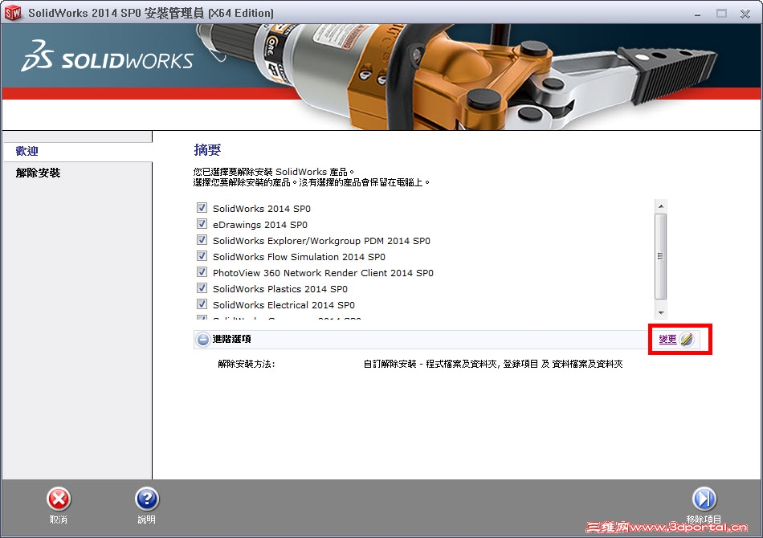The height and width of the screenshot is (538, 763).
Task: Click the SolidWorks 2014 SP0 product label
Action: pos(262,209)
